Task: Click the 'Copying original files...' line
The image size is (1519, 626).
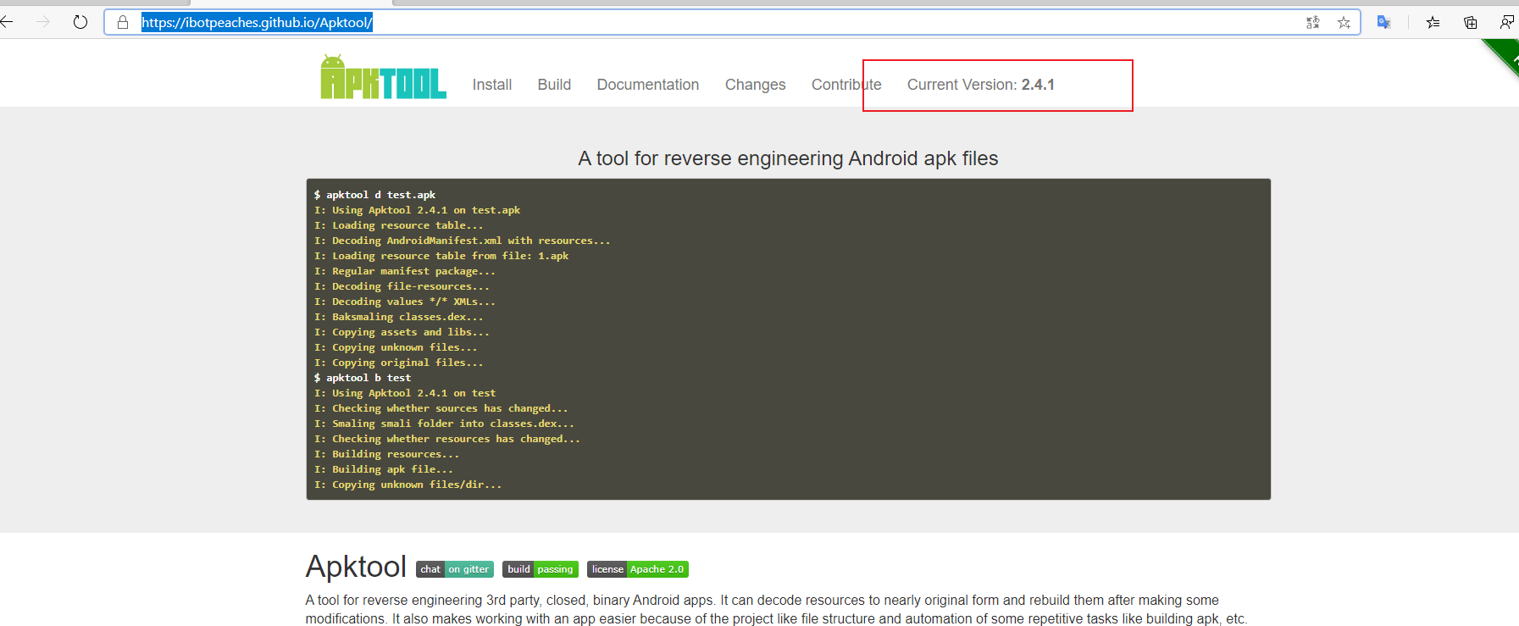Action: (x=398, y=363)
